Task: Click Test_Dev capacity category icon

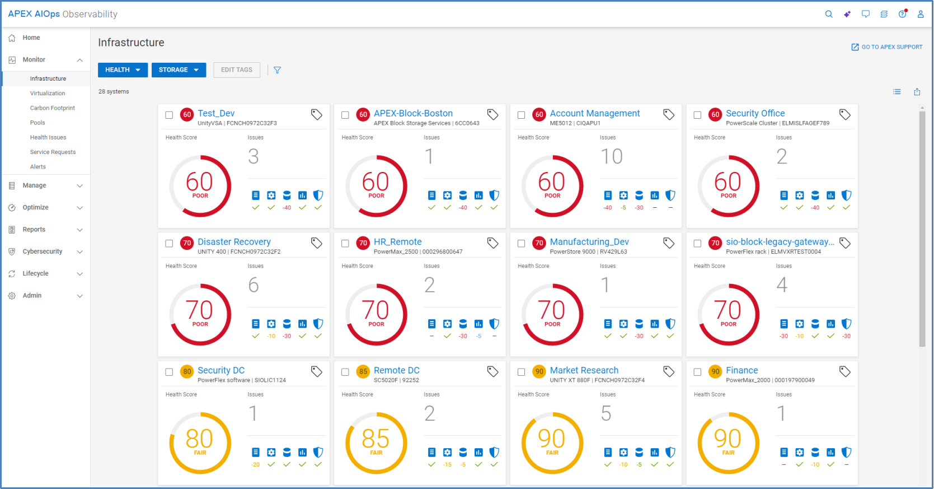Action: coord(287,195)
